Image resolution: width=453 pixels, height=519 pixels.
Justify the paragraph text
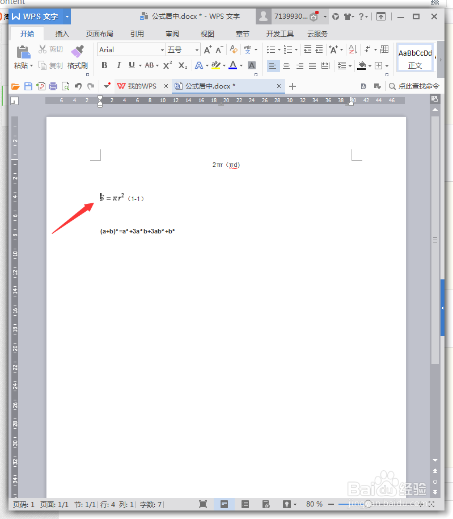[312, 66]
